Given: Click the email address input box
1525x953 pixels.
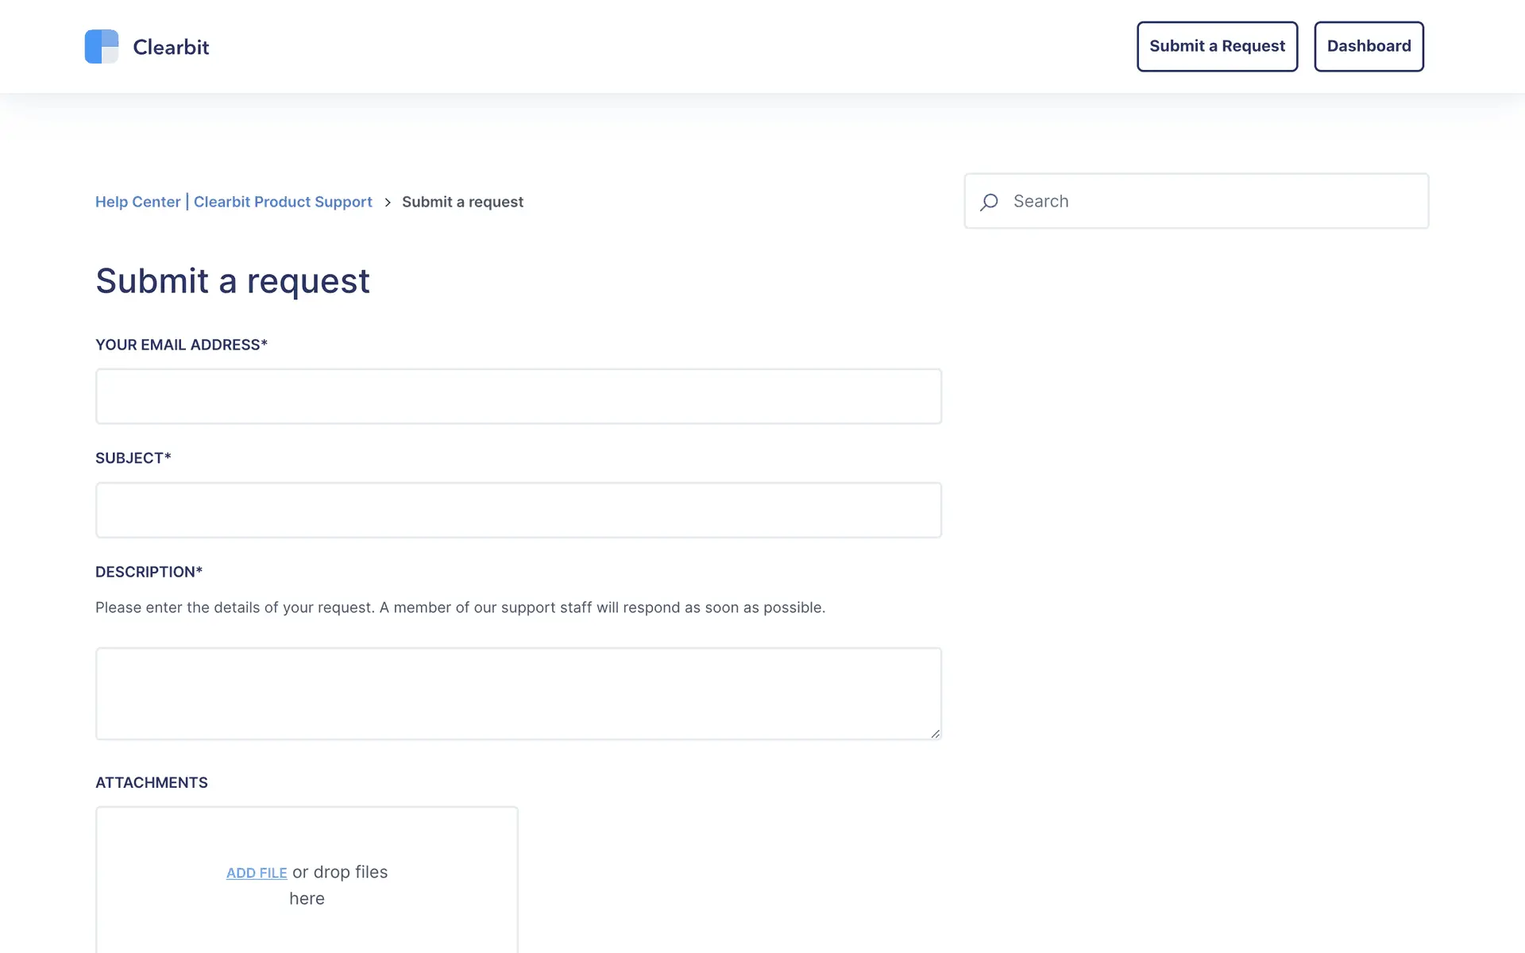Looking at the screenshot, I should click(x=519, y=396).
